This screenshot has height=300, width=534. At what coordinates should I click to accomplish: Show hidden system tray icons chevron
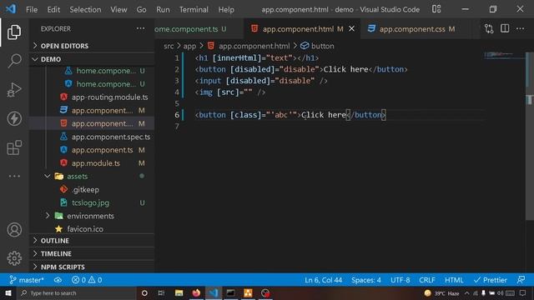(x=466, y=292)
